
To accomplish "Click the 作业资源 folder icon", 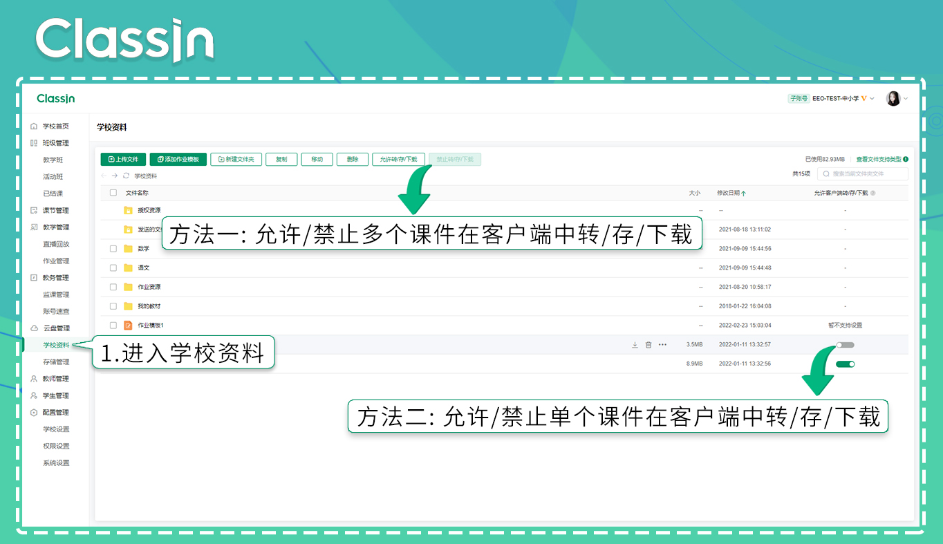I will (128, 287).
